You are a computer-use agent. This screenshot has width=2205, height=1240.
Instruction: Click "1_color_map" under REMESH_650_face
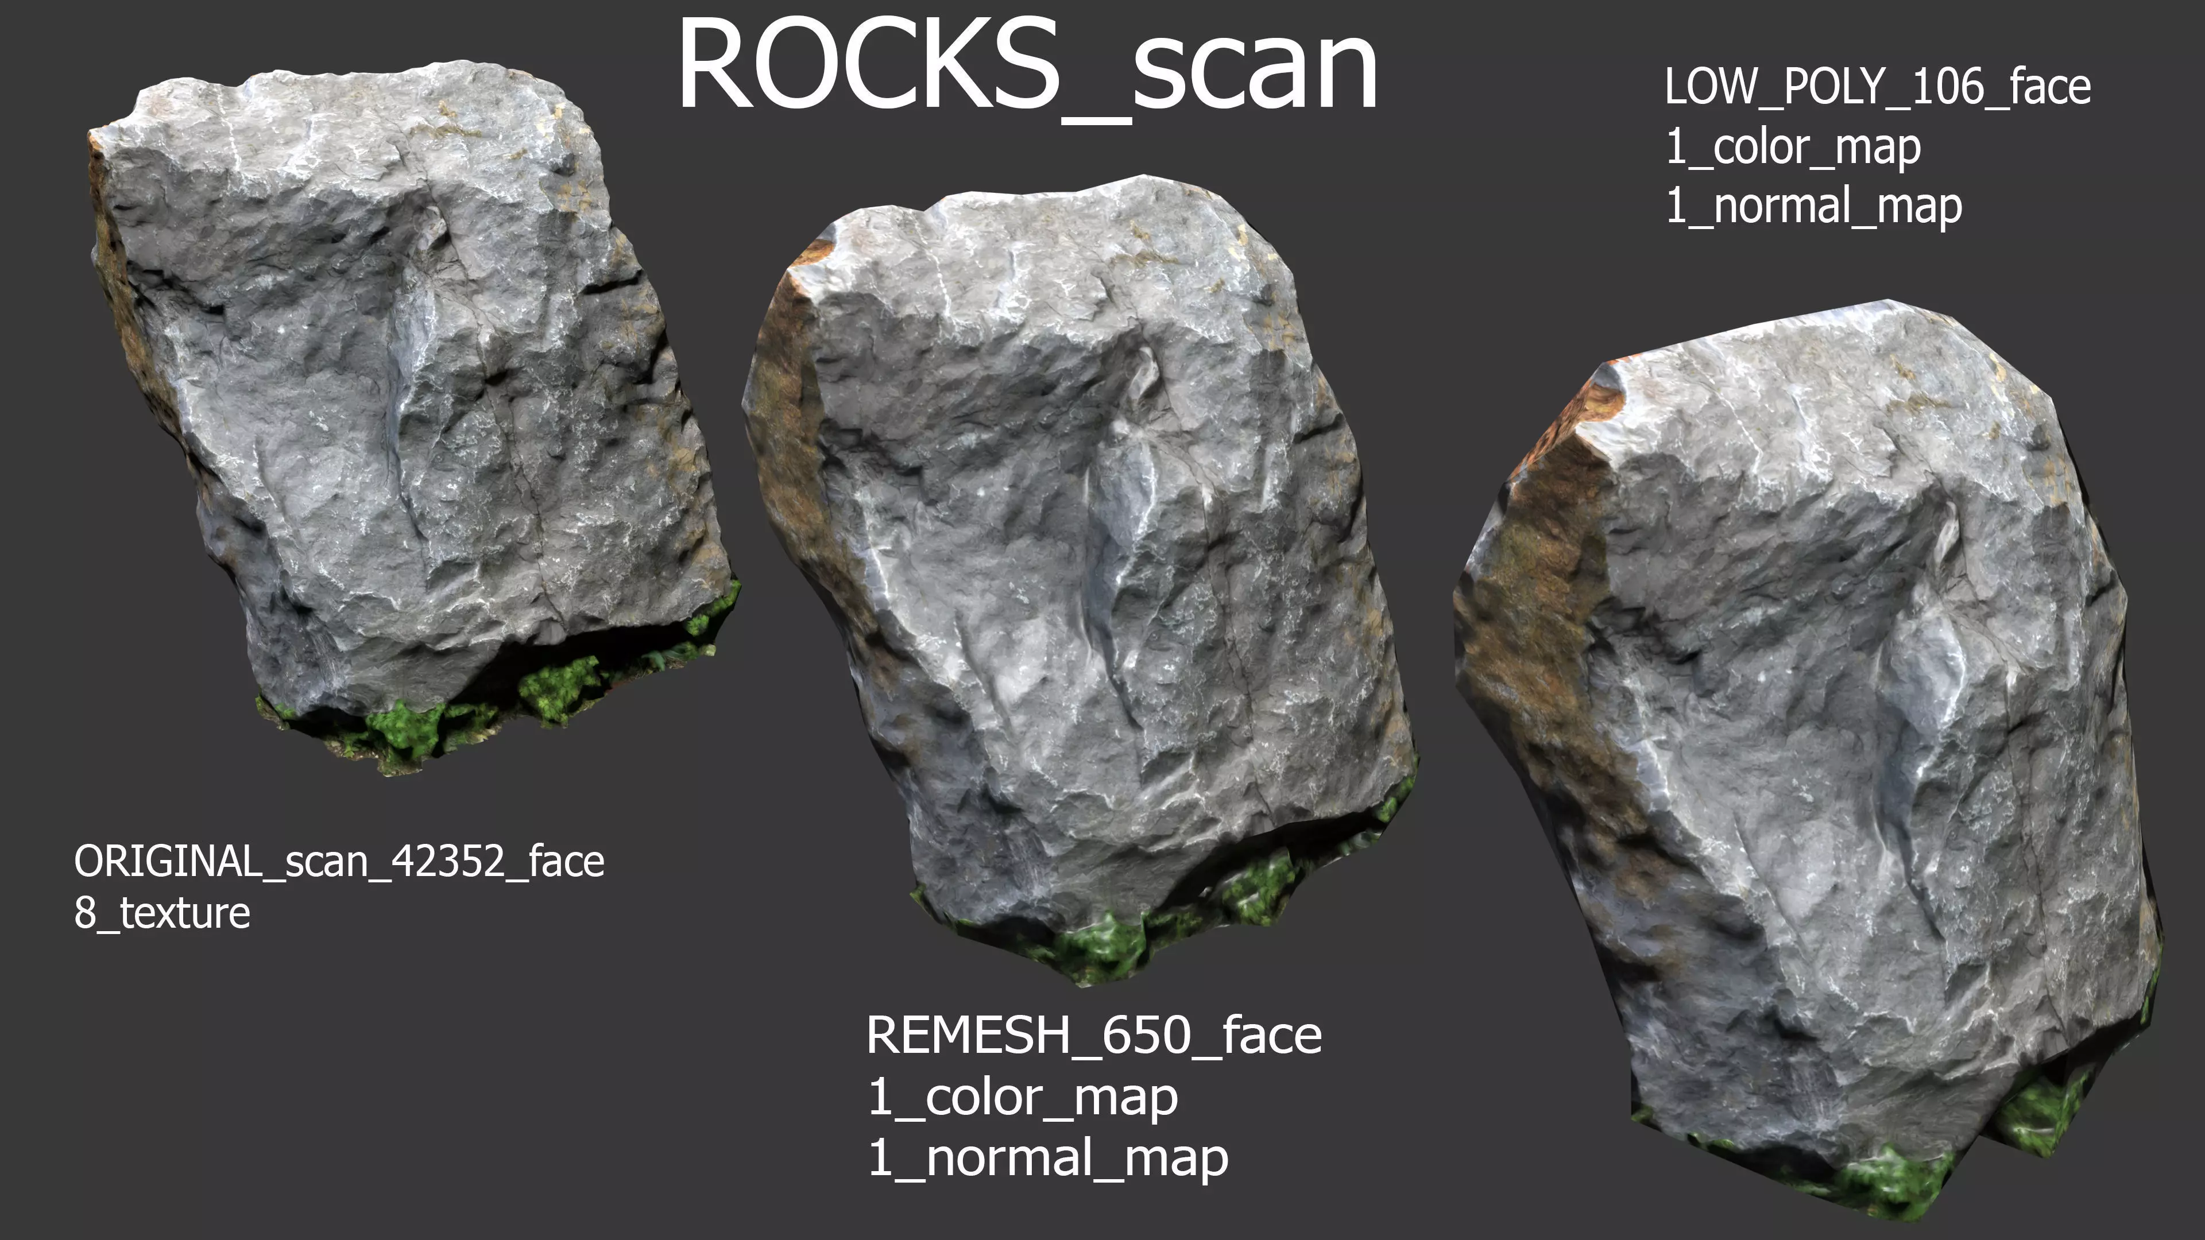pos(1023,1098)
